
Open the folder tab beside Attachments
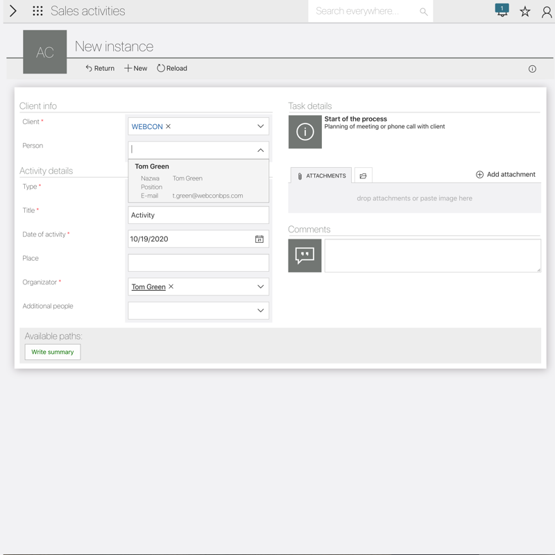363,176
